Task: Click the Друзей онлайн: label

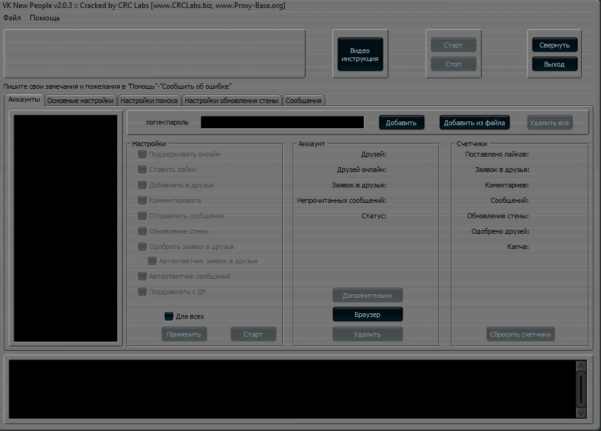Action: [x=361, y=170]
